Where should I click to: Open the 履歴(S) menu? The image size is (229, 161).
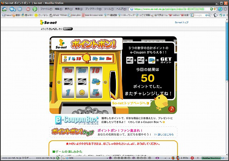pos(79,9)
